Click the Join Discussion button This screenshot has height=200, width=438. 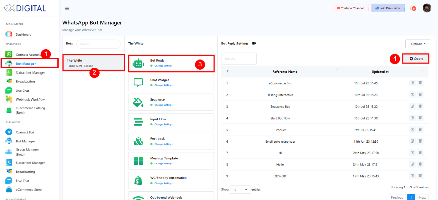(388, 8)
